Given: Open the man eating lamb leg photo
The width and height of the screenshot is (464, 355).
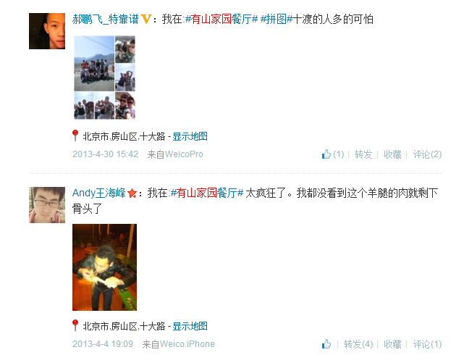Looking at the screenshot, I should point(104,267).
